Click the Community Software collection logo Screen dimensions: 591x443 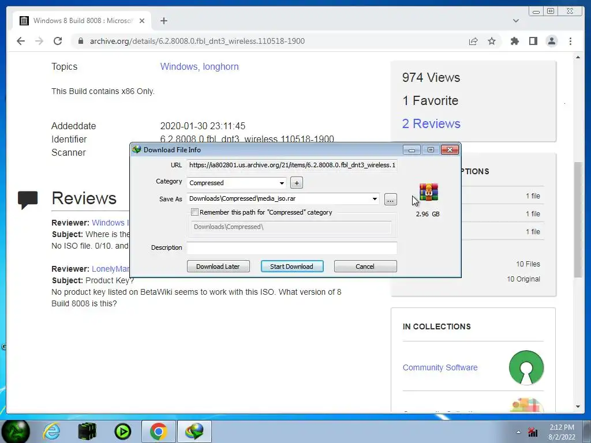[526, 367]
